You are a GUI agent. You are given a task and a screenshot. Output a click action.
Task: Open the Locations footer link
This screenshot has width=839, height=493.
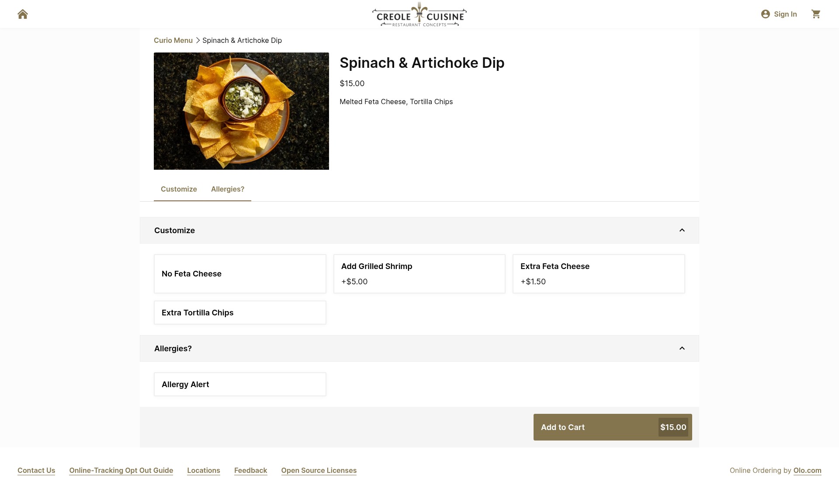point(204,470)
